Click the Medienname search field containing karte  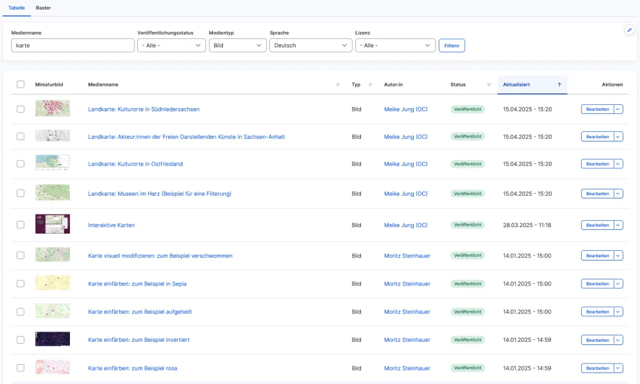(x=72, y=45)
